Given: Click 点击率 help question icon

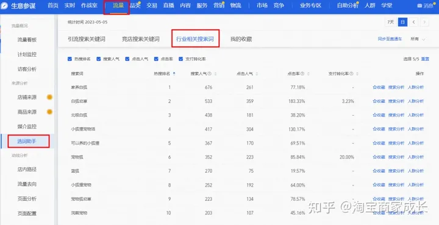Looking at the screenshot, I should point(302,74).
